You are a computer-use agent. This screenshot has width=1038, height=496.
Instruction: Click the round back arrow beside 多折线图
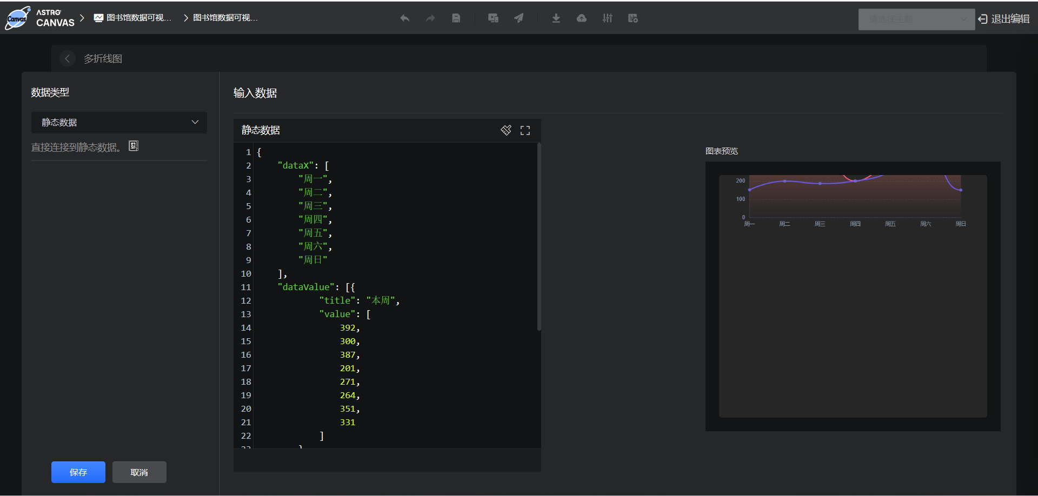tap(67, 58)
